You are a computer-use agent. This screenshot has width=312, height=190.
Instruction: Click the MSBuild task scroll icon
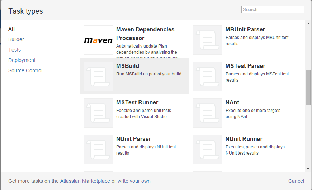(x=98, y=77)
